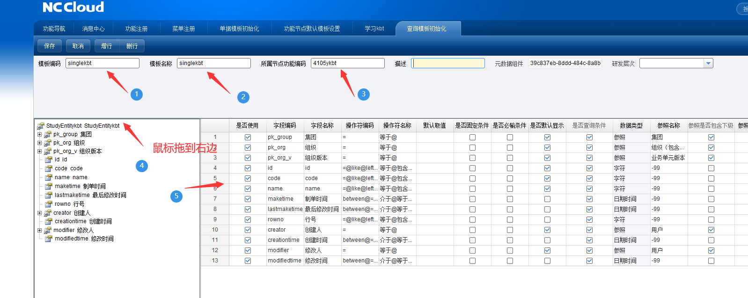Expand the creator 创建人 tree node

(40, 213)
